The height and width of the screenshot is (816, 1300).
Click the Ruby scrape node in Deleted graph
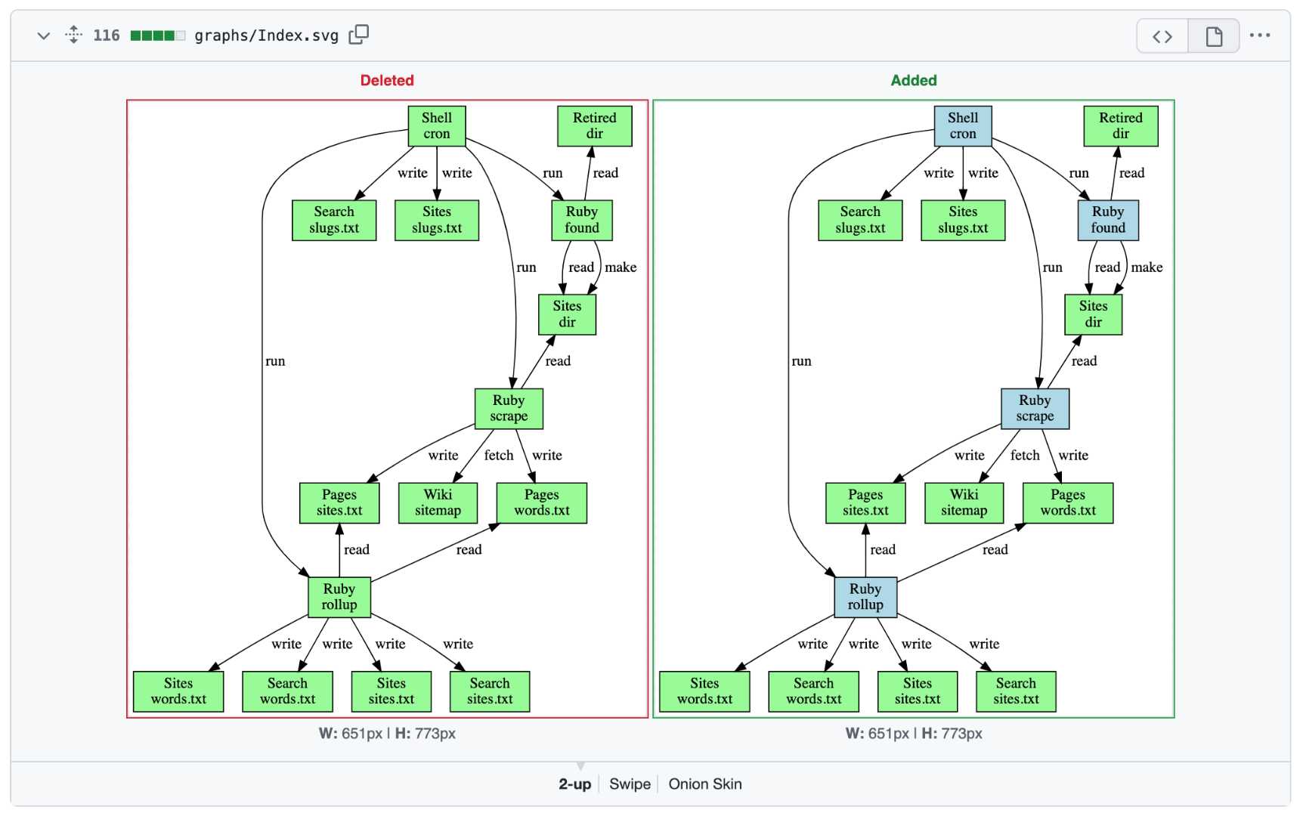pyautogui.click(x=509, y=408)
